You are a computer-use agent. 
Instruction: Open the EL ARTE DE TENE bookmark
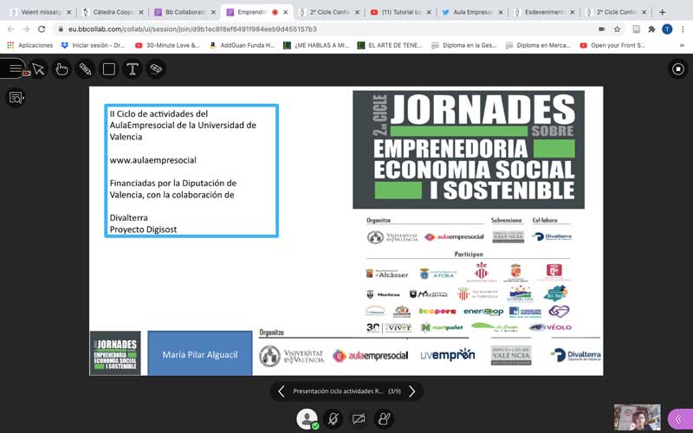(390, 45)
